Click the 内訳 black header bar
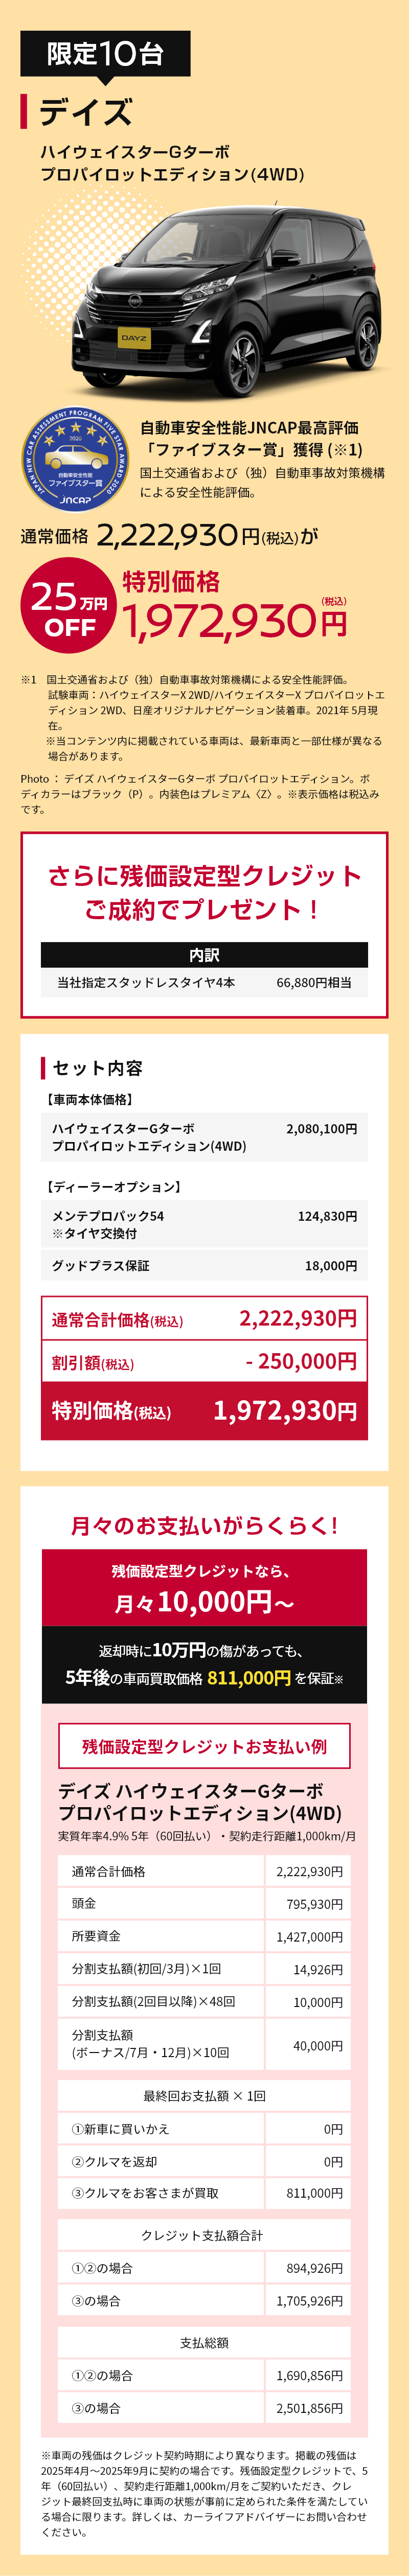This screenshot has width=409, height=2576. (x=204, y=954)
